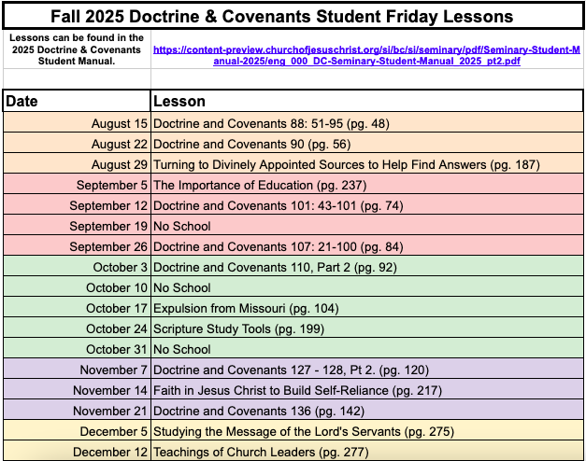Image resolution: width=586 pixels, height=461 pixels.
Task: Click the October 3 date cell
Action: (77, 267)
